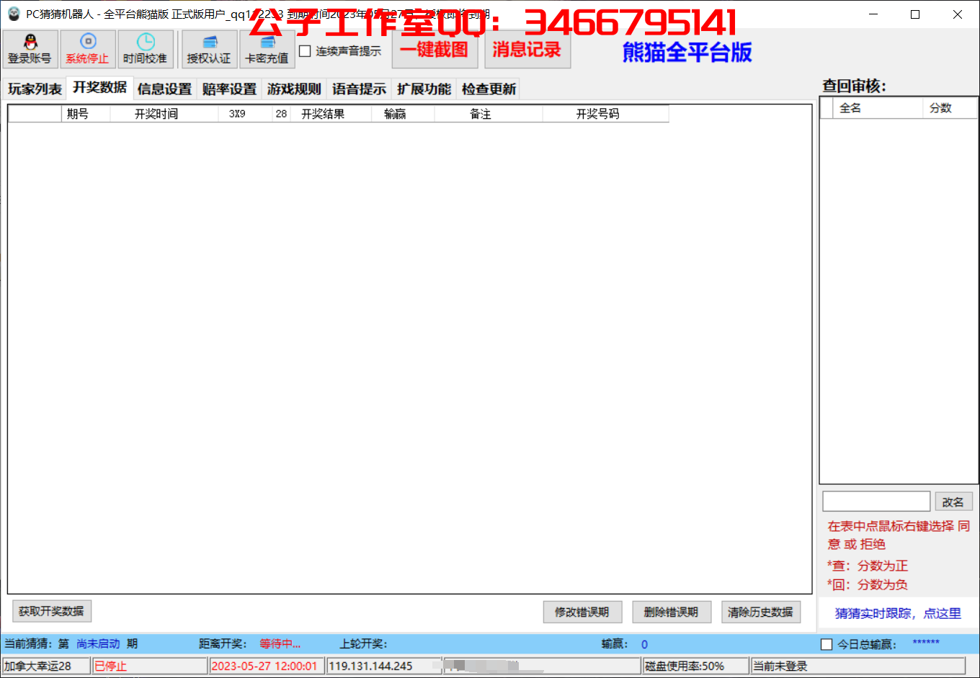The width and height of the screenshot is (980, 678).
Task: Click the app icon in the title bar
Action: point(14,14)
